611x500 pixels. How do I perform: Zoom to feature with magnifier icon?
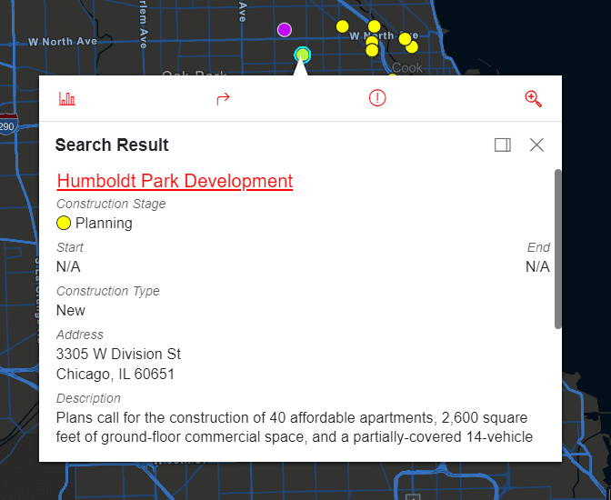[x=534, y=99]
